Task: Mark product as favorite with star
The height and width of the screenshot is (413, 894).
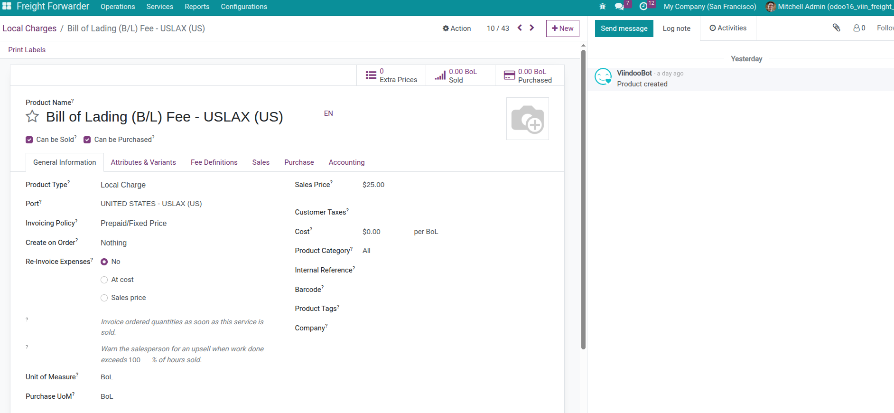Action: click(x=32, y=116)
